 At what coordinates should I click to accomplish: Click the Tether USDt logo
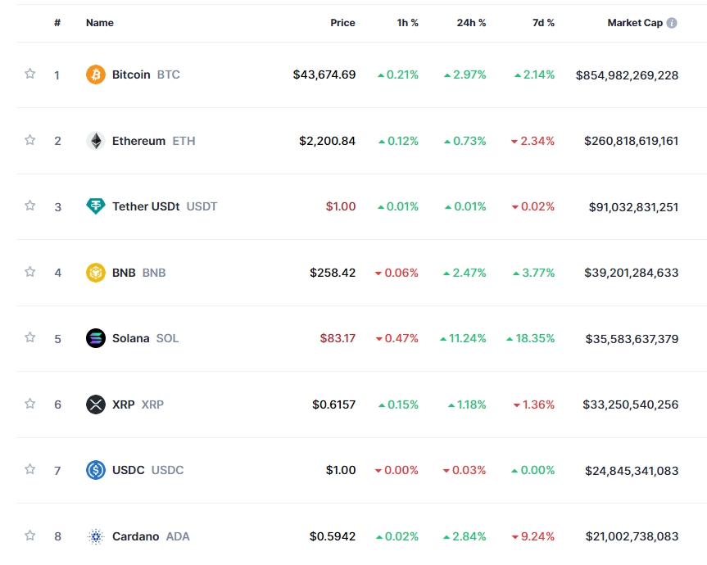tap(96, 206)
